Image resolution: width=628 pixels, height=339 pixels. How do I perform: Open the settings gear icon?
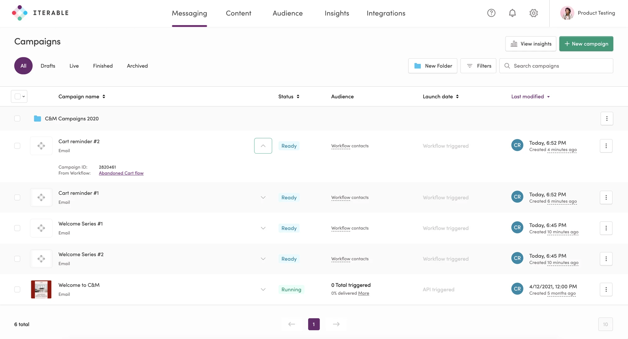[534, 13]
